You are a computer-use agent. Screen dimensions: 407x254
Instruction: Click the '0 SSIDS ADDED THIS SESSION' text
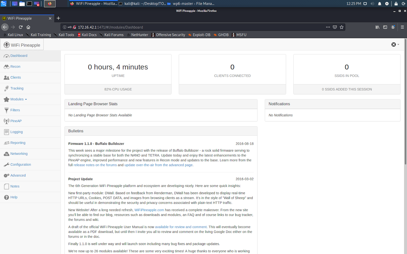coord(347,89)
